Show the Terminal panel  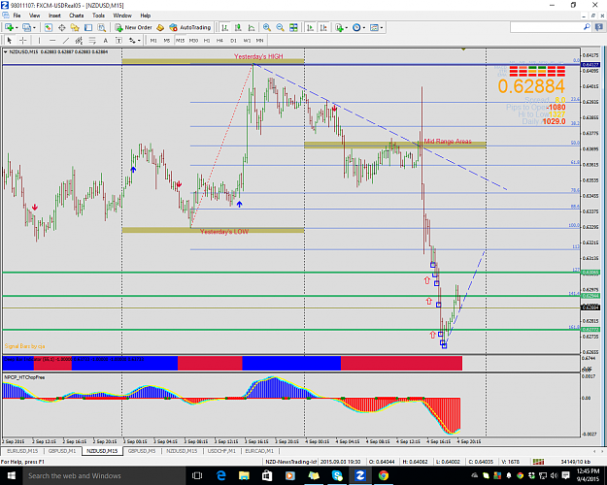coord(88,27)
